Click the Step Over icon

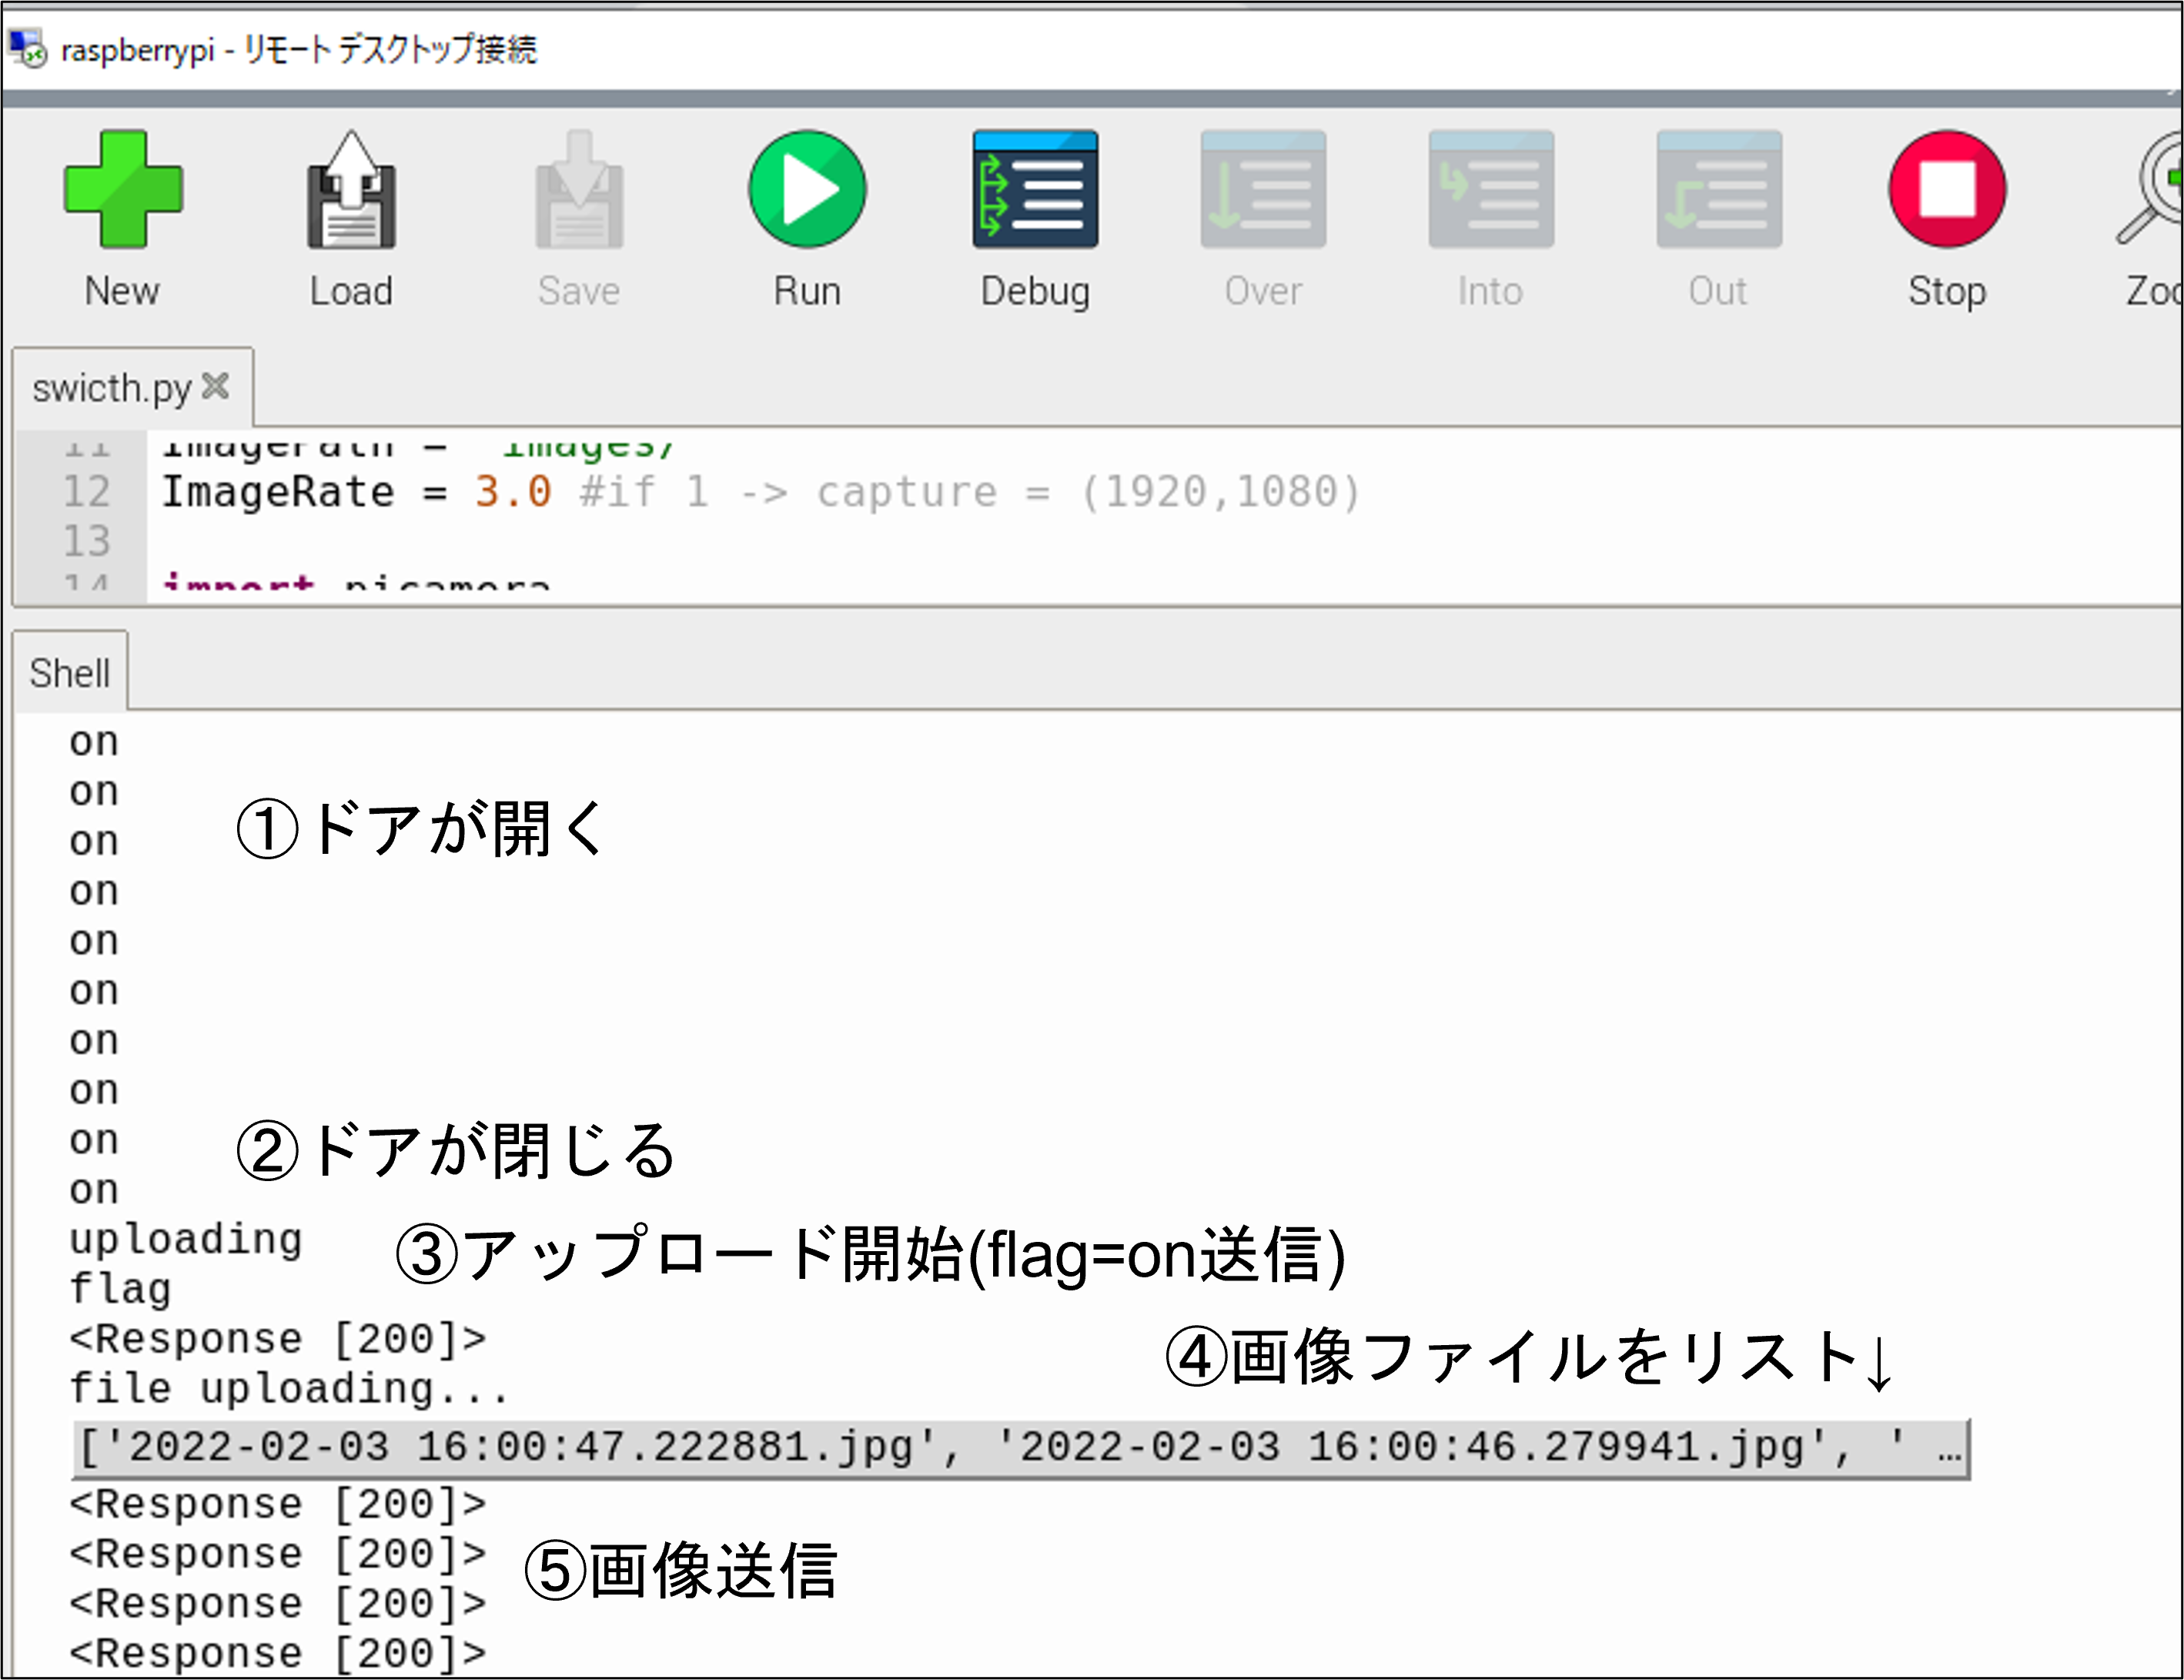[x=1263, y=190]
